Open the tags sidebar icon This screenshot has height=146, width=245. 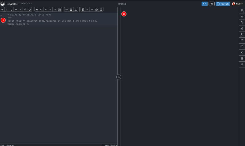pyautogui.click(x=242, y=35)
